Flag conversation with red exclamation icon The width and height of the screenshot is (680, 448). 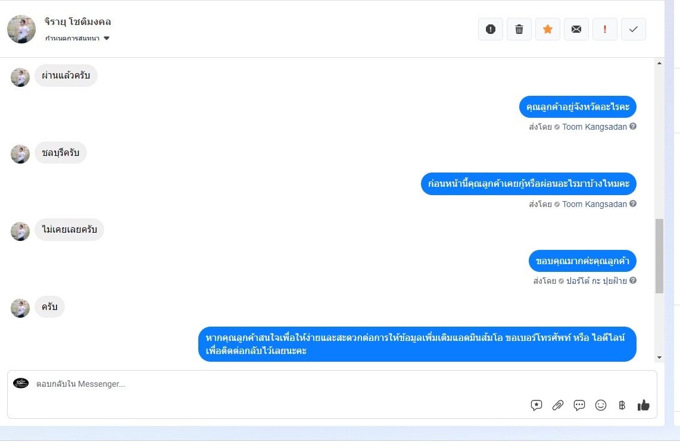tap(605, 29)
